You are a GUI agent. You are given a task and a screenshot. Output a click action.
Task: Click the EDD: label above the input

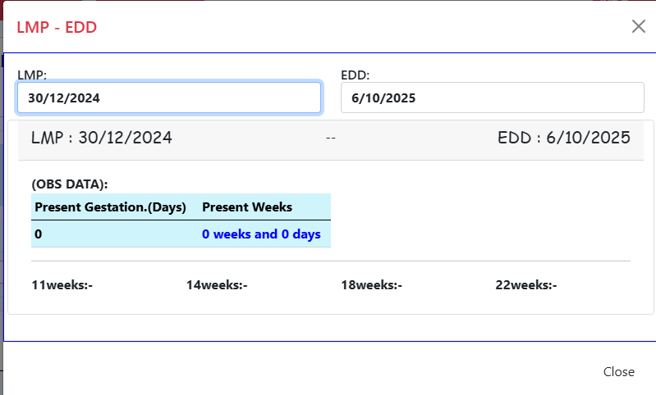pyautogui.click(x=356, y=75)
